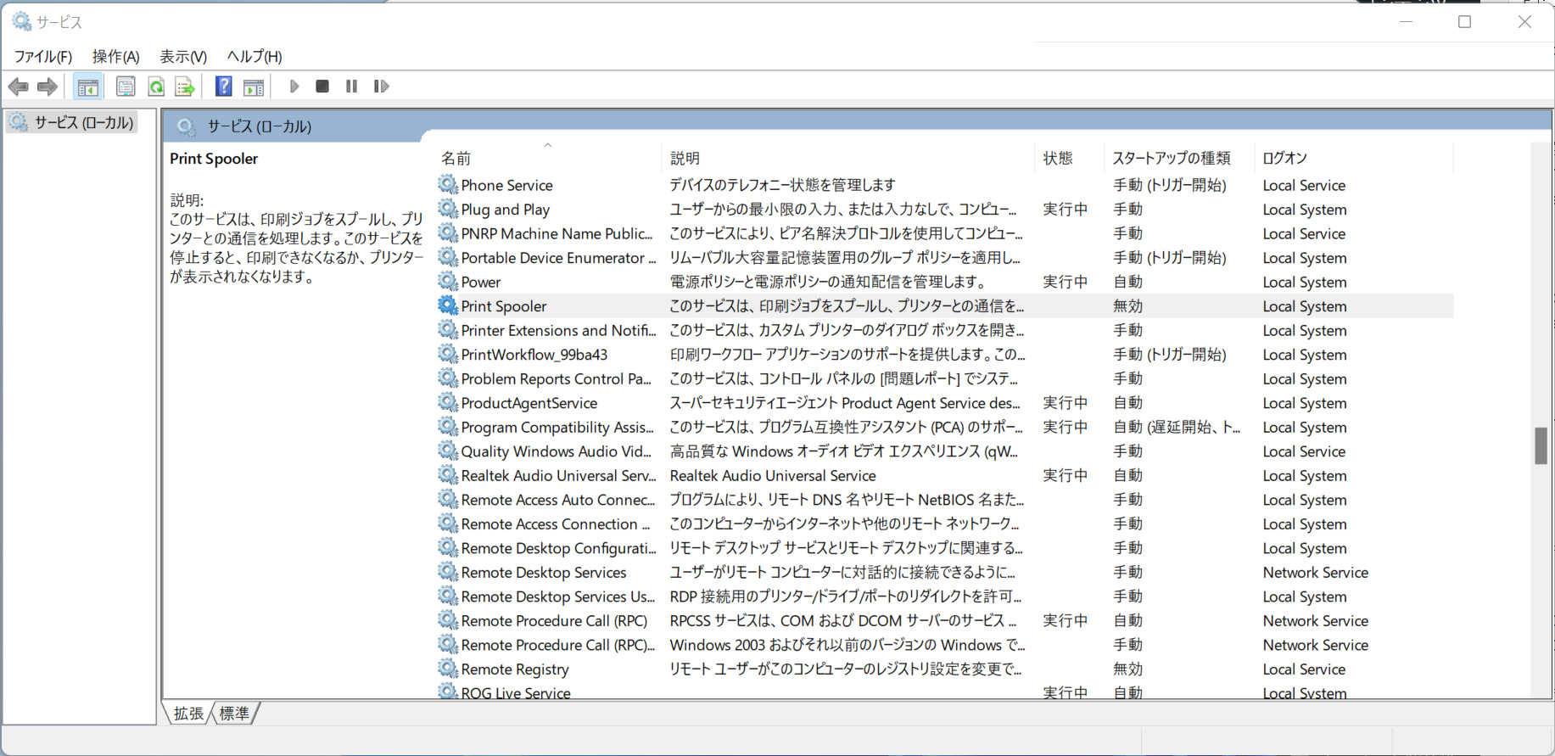Screen dimensions: 1555x756
Task: Select Remote Procedure Call (RPC) service name
Action: point(554,620)
